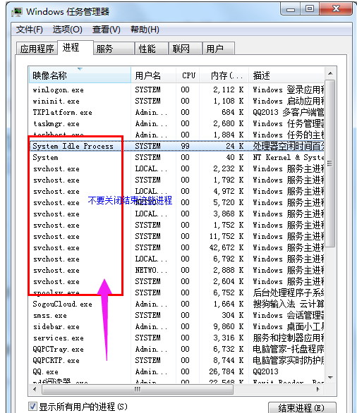Switch to the 应用程序 tab
The width and height of the screenshot is (357, 413).
[x=37, y=49]
